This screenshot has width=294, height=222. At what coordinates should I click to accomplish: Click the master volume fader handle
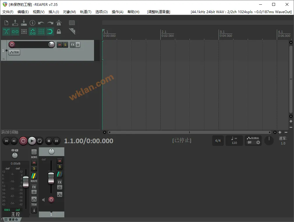point(26,181)
